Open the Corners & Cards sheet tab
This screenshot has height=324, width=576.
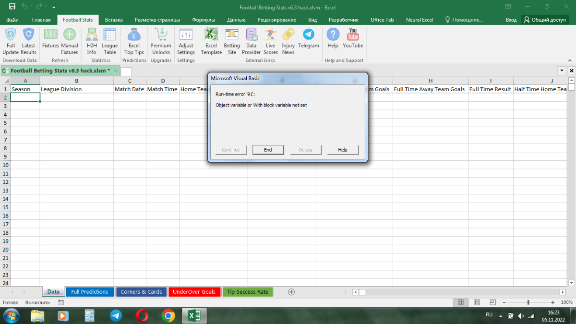141,292
